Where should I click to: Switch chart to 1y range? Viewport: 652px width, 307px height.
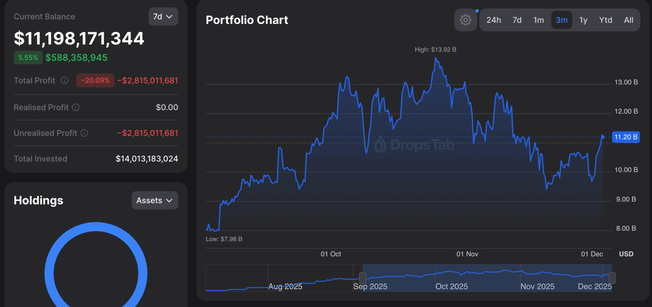click(x=583, y=20)
